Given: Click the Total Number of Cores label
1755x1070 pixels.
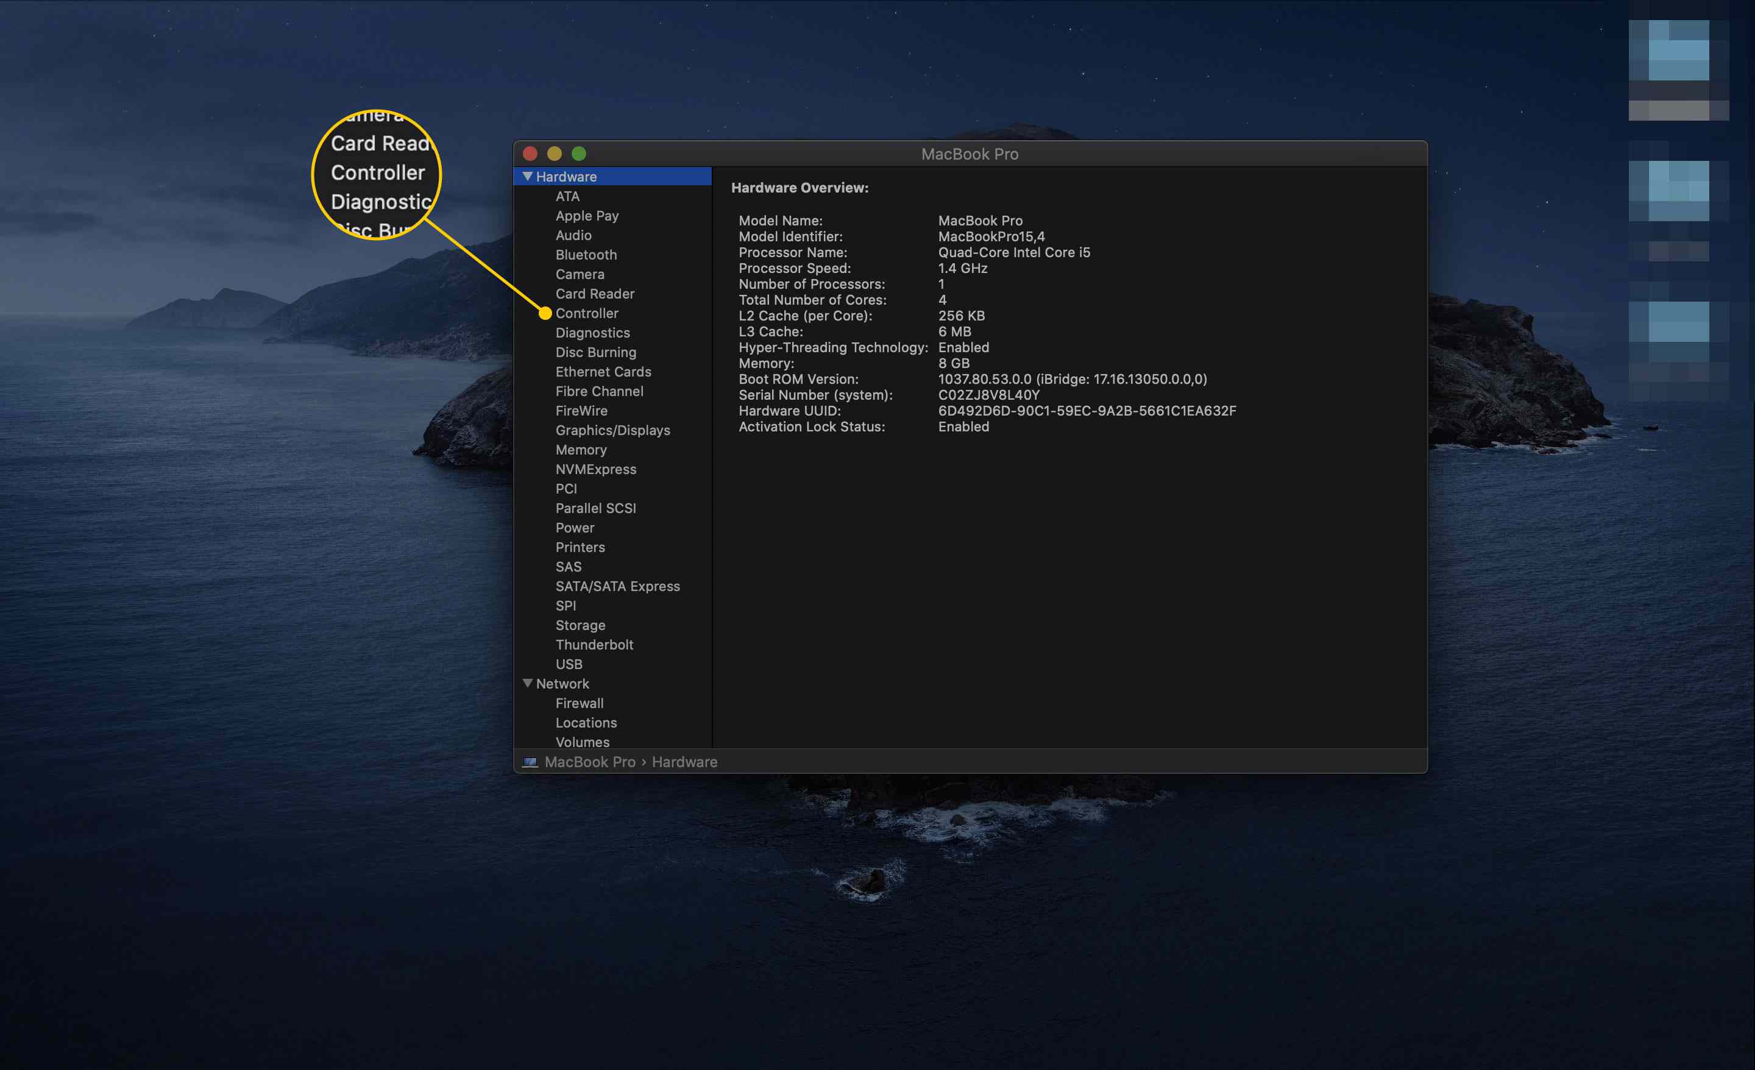Looking at the screenshot, I should click(813, 300).
